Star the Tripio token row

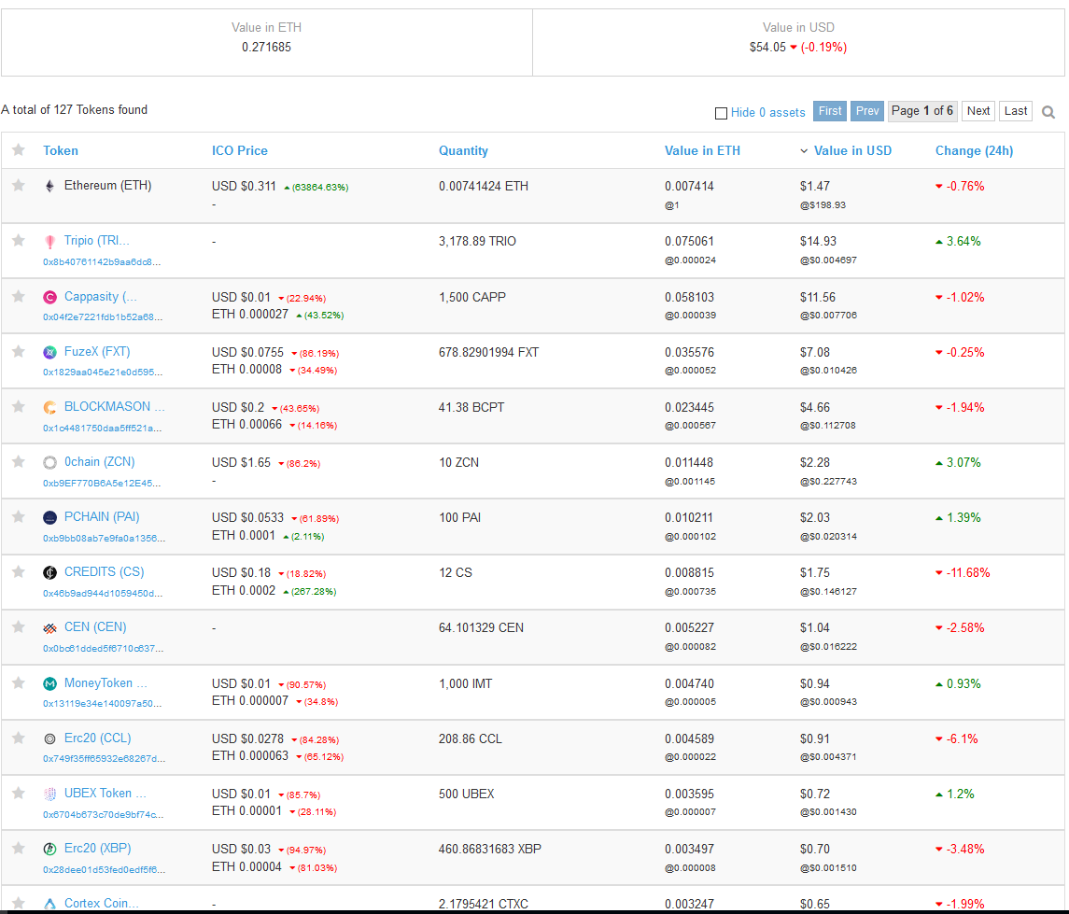[18, 241]
